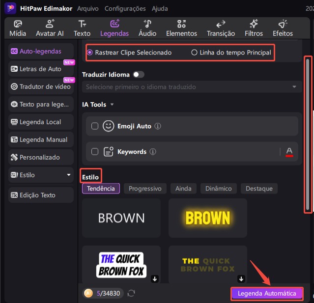The width and height of the screenshot is (314, 303).
Task: Expand the Estilo sidebar item
Action: coord(69,175)
